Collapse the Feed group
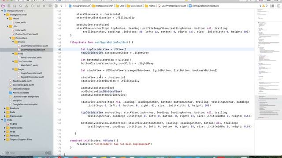The image size is (282, 158). click(x=13, y=54)
